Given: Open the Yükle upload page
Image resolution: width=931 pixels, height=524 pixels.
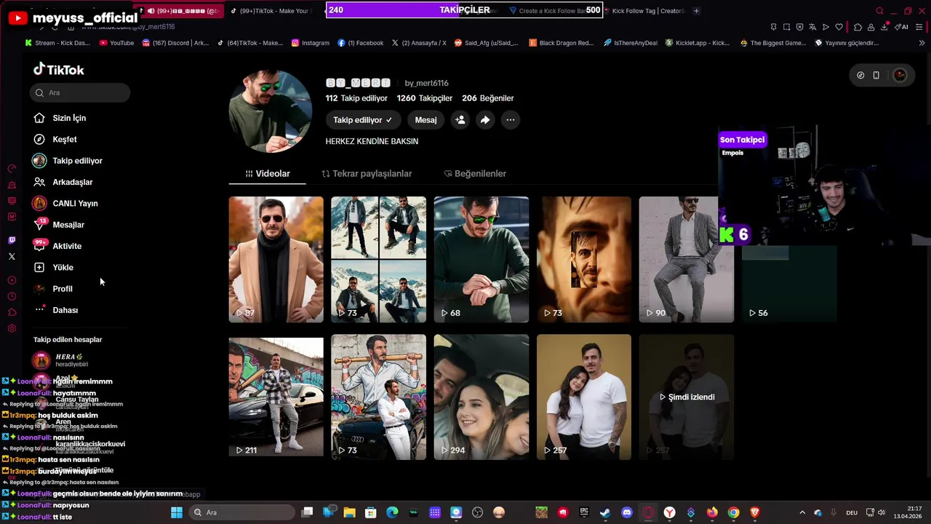Looking at the screenshot, I should (x=54, y=267).
